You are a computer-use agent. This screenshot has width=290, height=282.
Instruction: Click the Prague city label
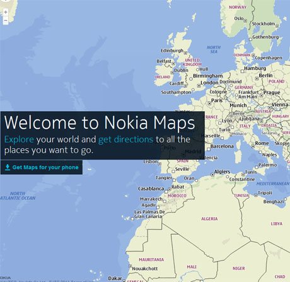coord(272,93)
